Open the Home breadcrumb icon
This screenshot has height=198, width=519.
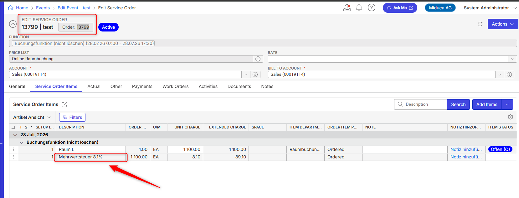[11, 8]
